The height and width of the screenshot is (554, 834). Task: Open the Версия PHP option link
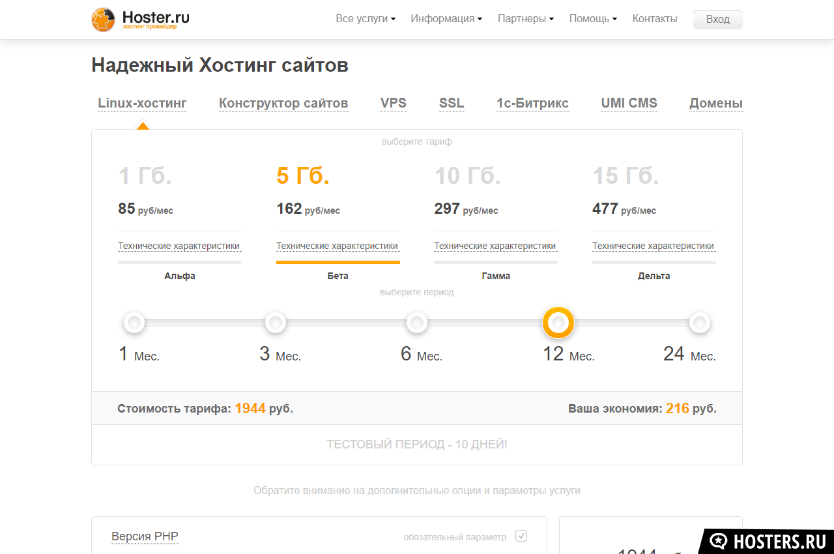coord(145,536)
